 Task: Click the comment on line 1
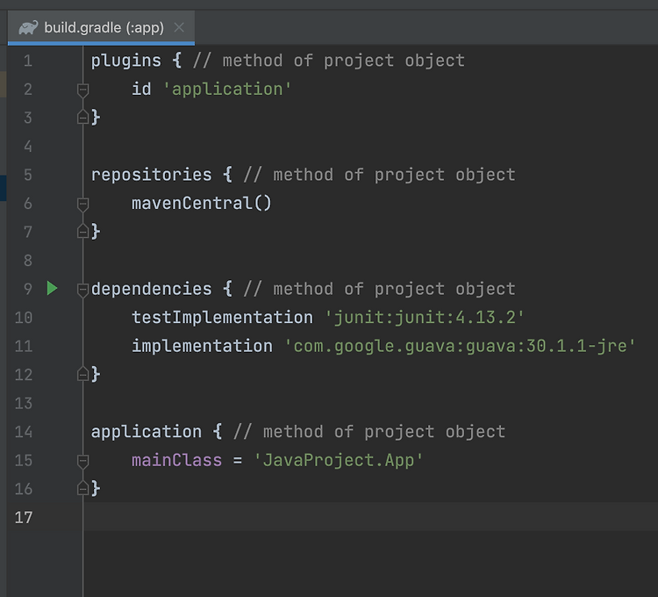click(329, 61)
